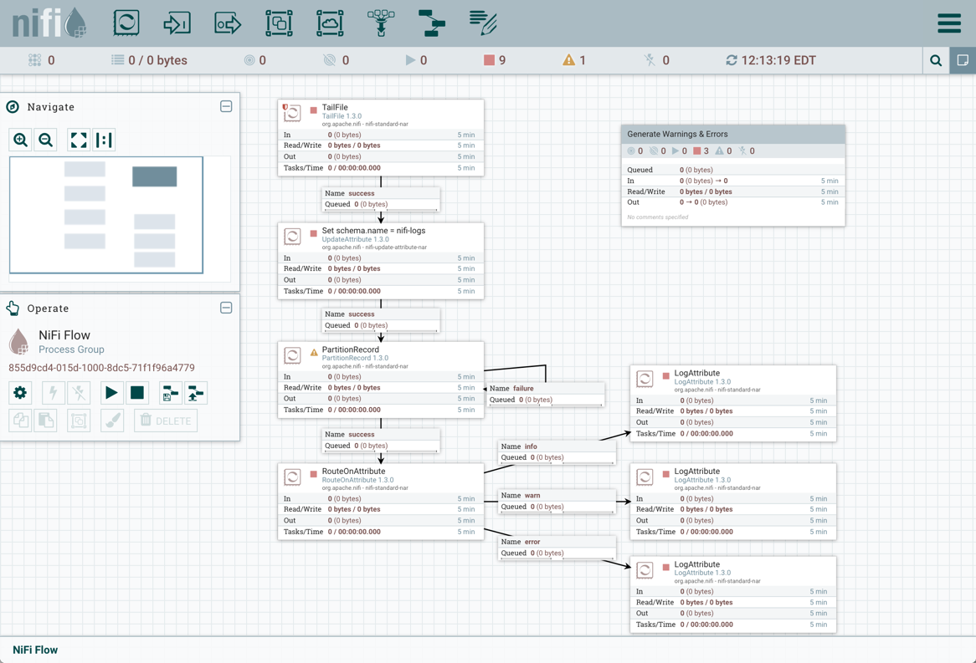Open the global hamburger menu

pos(949,23)
